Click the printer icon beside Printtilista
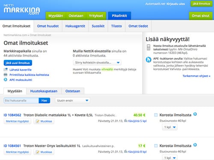Viewport: 214px width, 160px height. [x=6, y=74]
